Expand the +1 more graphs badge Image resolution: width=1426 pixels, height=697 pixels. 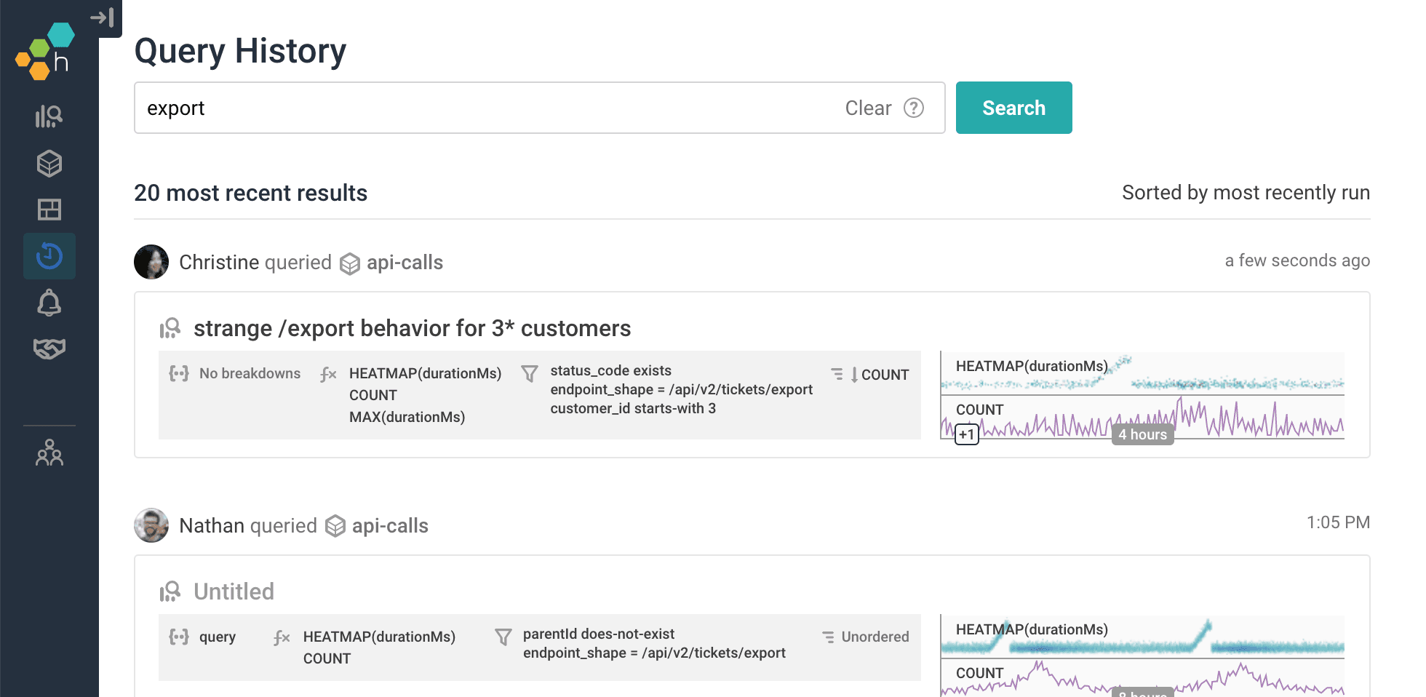[966, 434]
